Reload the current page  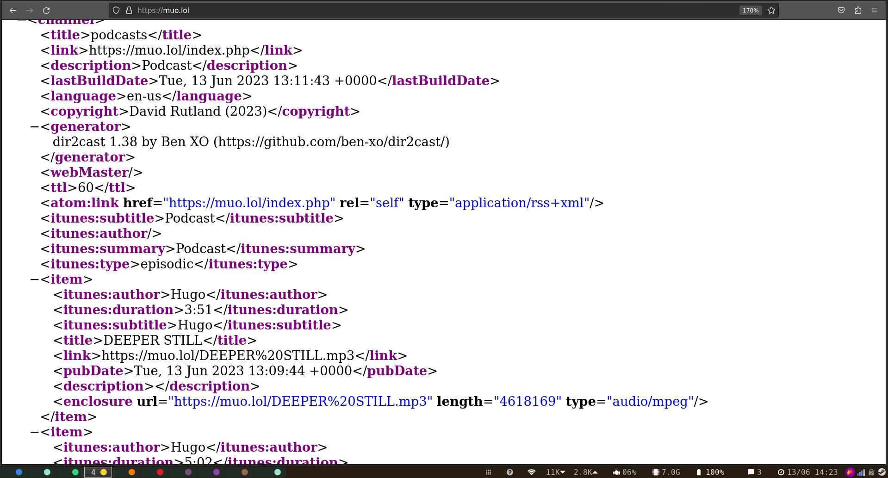[46, 10]
